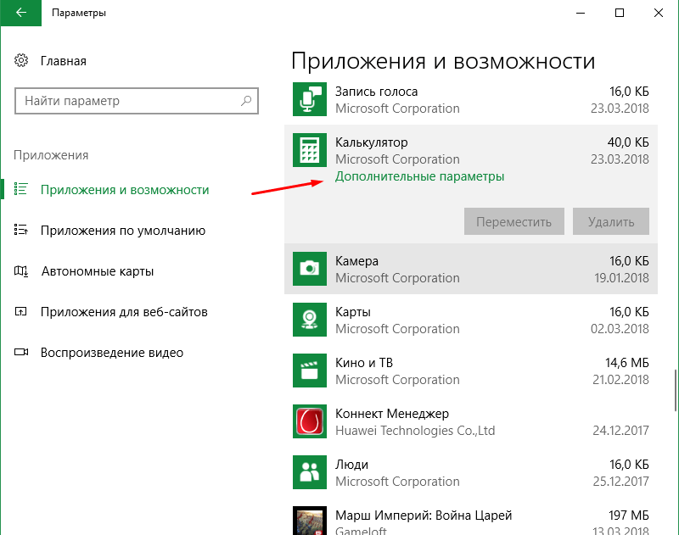Viewport: 679px width, 535px height.
Task: Close the Параметры window
Action: [x=659, y=13]
